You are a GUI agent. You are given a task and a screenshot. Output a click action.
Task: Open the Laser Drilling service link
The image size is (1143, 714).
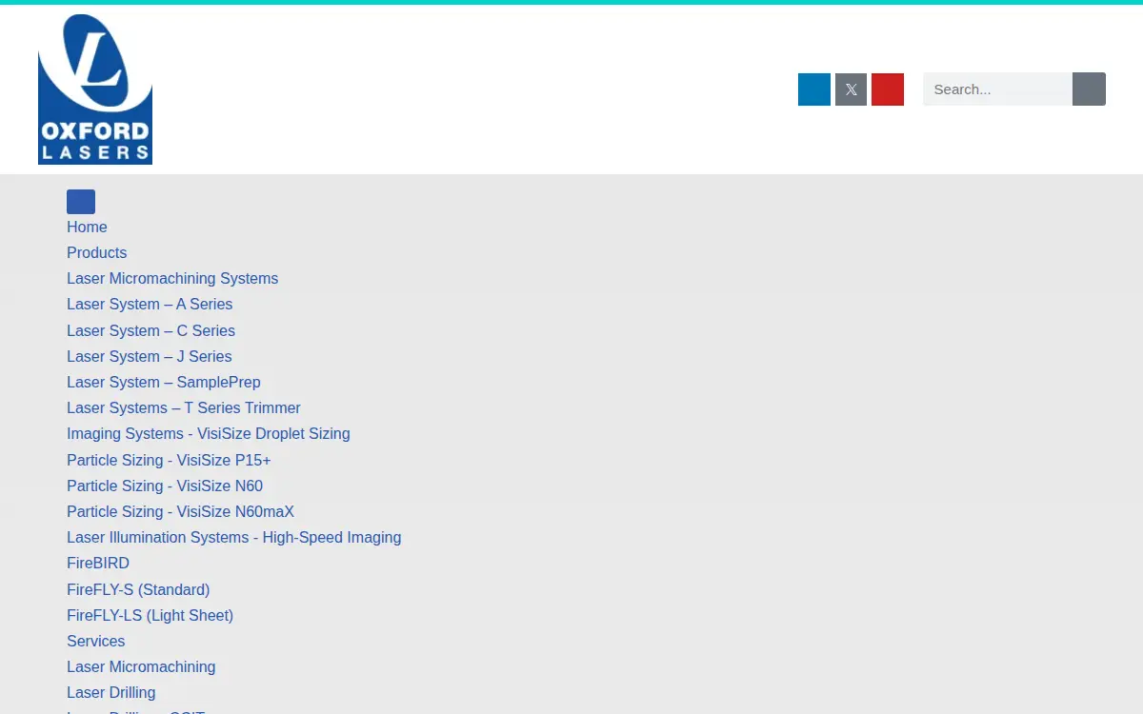(x=110, y=692)
